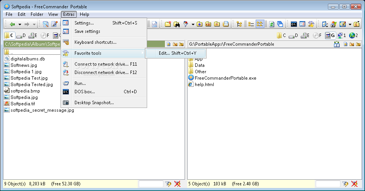Click Edit... in Favorite tools submenu

176,53
